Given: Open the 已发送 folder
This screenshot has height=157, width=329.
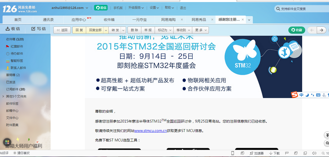Looking at the screenshot, I should pos(11,82).
